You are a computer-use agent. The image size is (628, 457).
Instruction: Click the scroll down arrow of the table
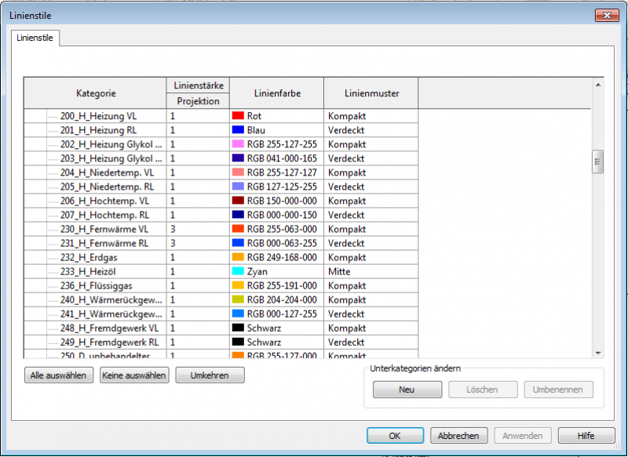point(597,353)
